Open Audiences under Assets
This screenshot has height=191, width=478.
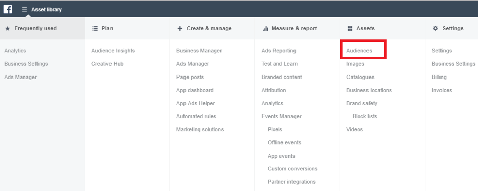(x=359, y=51)
